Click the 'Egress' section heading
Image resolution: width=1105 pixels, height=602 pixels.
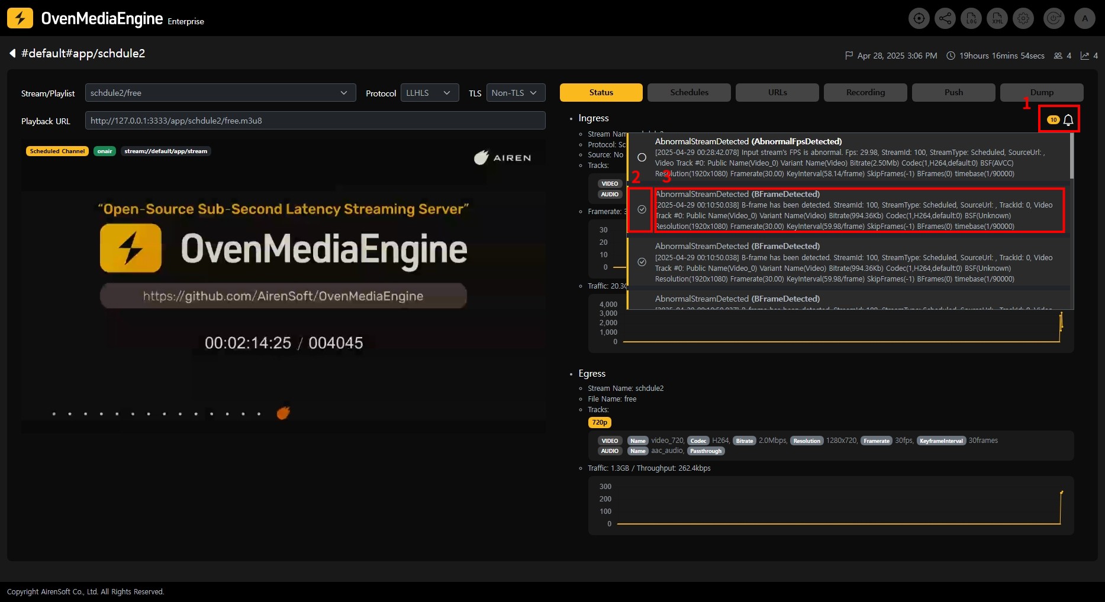(x=592, y=374)
